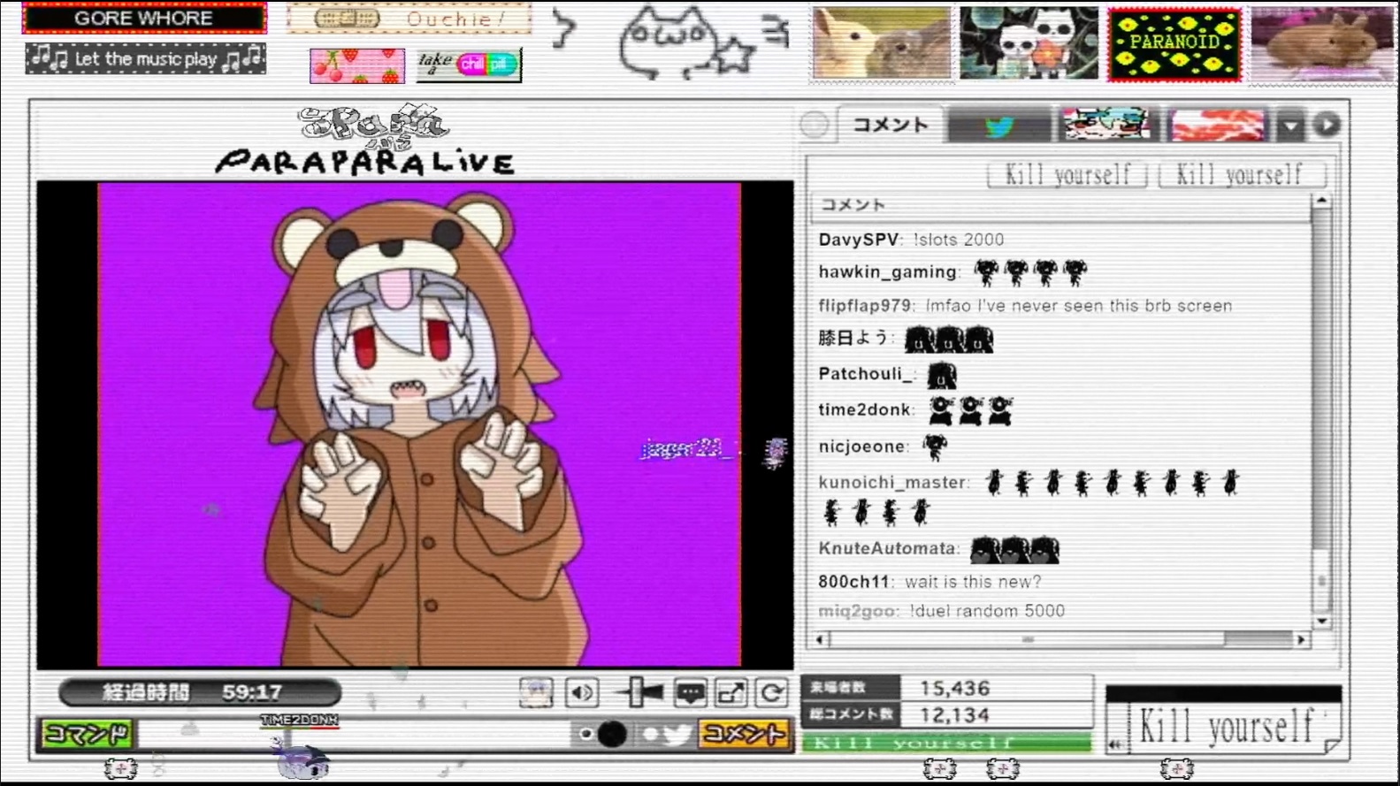
Task: Toggle the round circle left of コメント tab
Action: (x=815, y=126)
